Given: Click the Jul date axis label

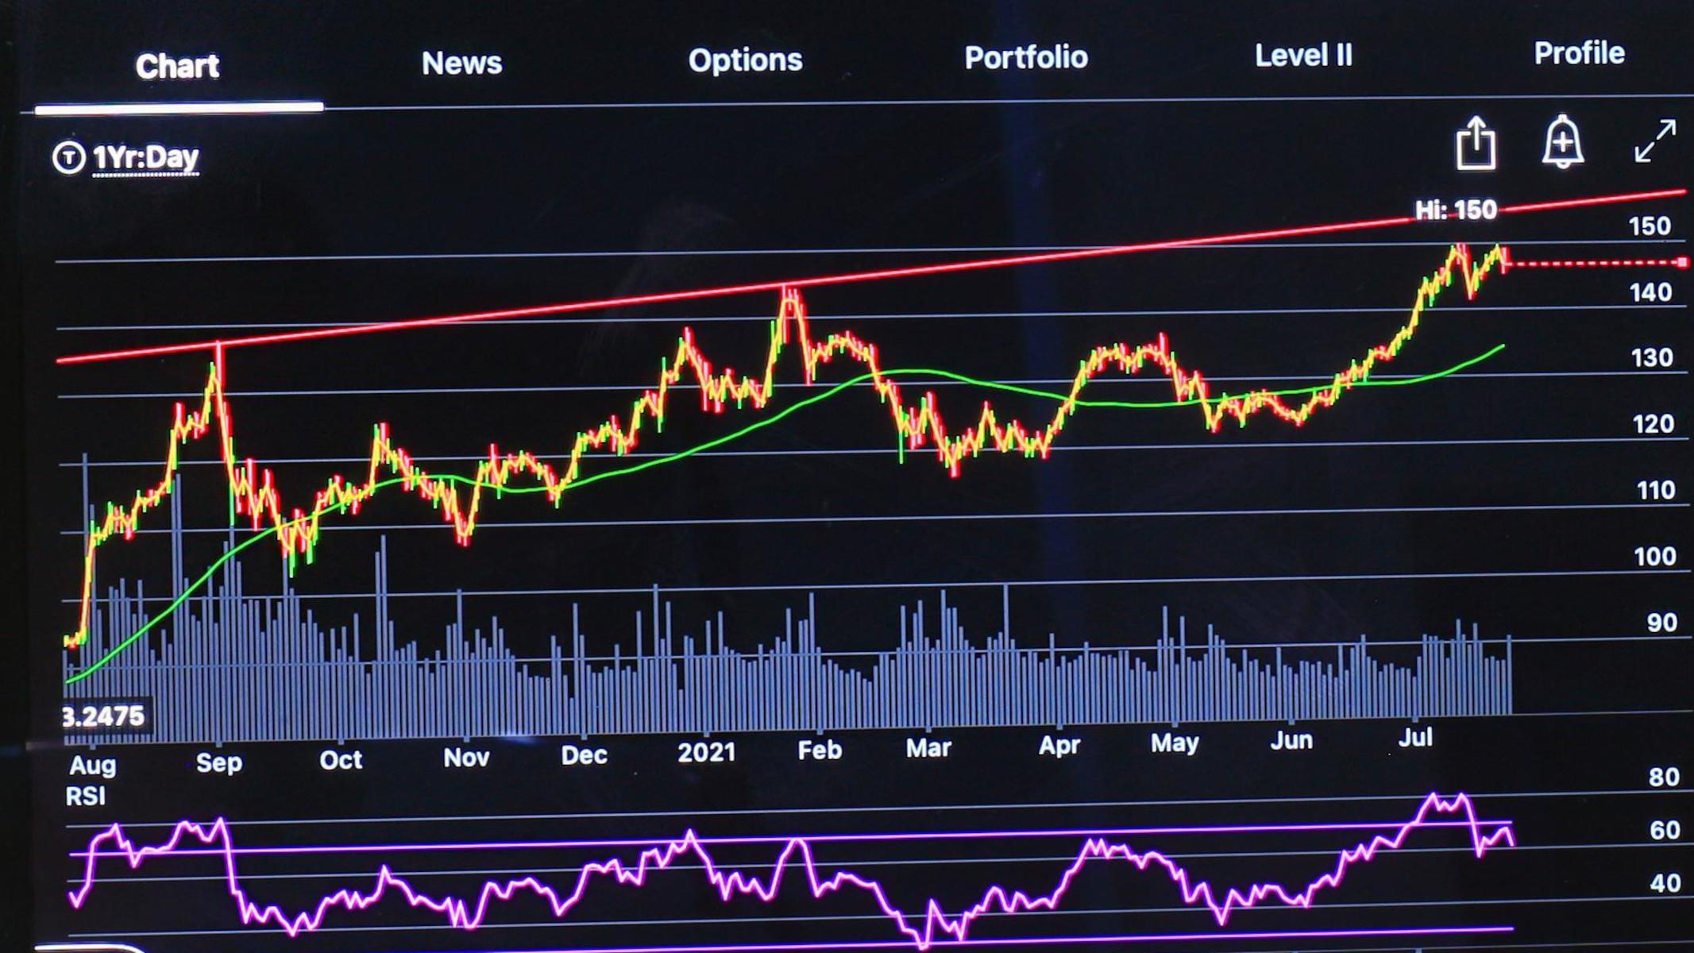Looking at the screenshot, I should pos(1414,738).
